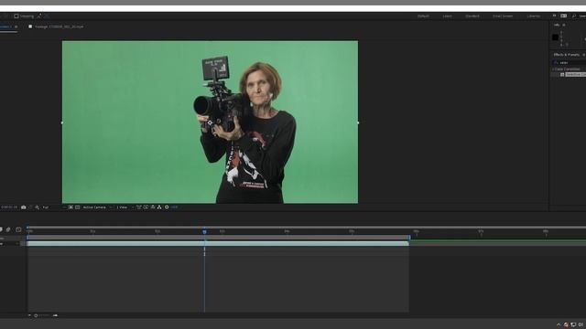This screenshot has height=329, width=586.
Task: Open the Composition tab panel menu
Action: coord(16,27)
